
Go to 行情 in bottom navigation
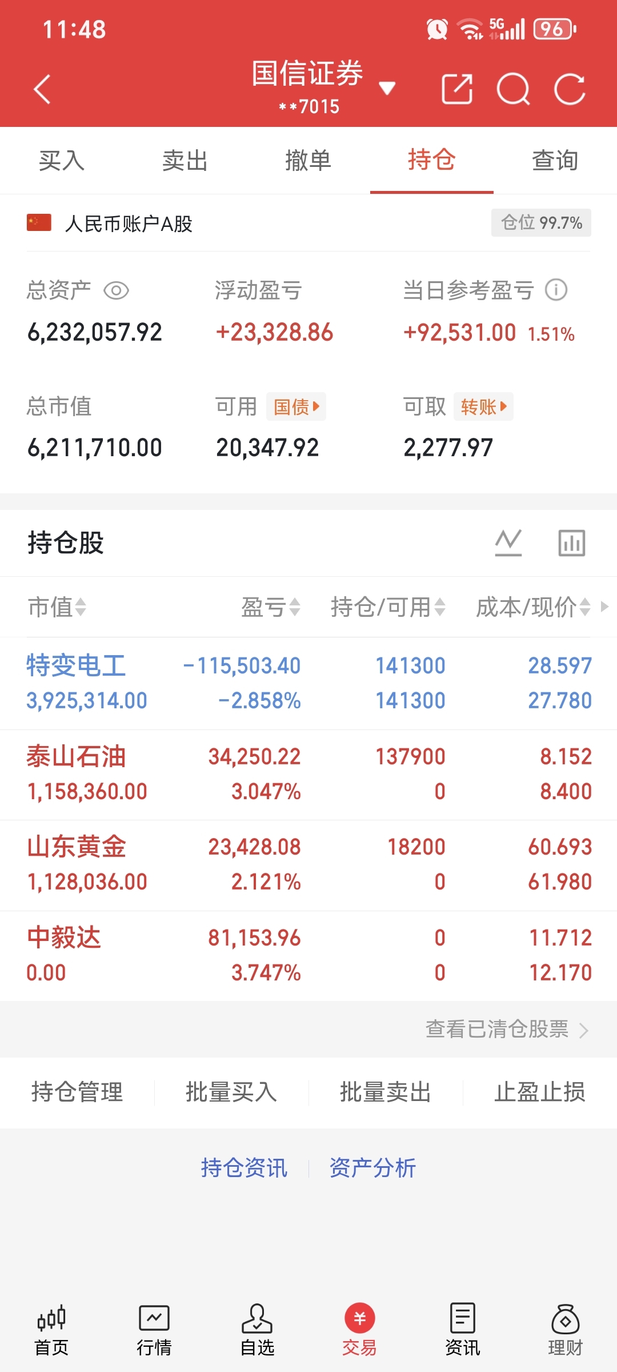click(154, 1331)
